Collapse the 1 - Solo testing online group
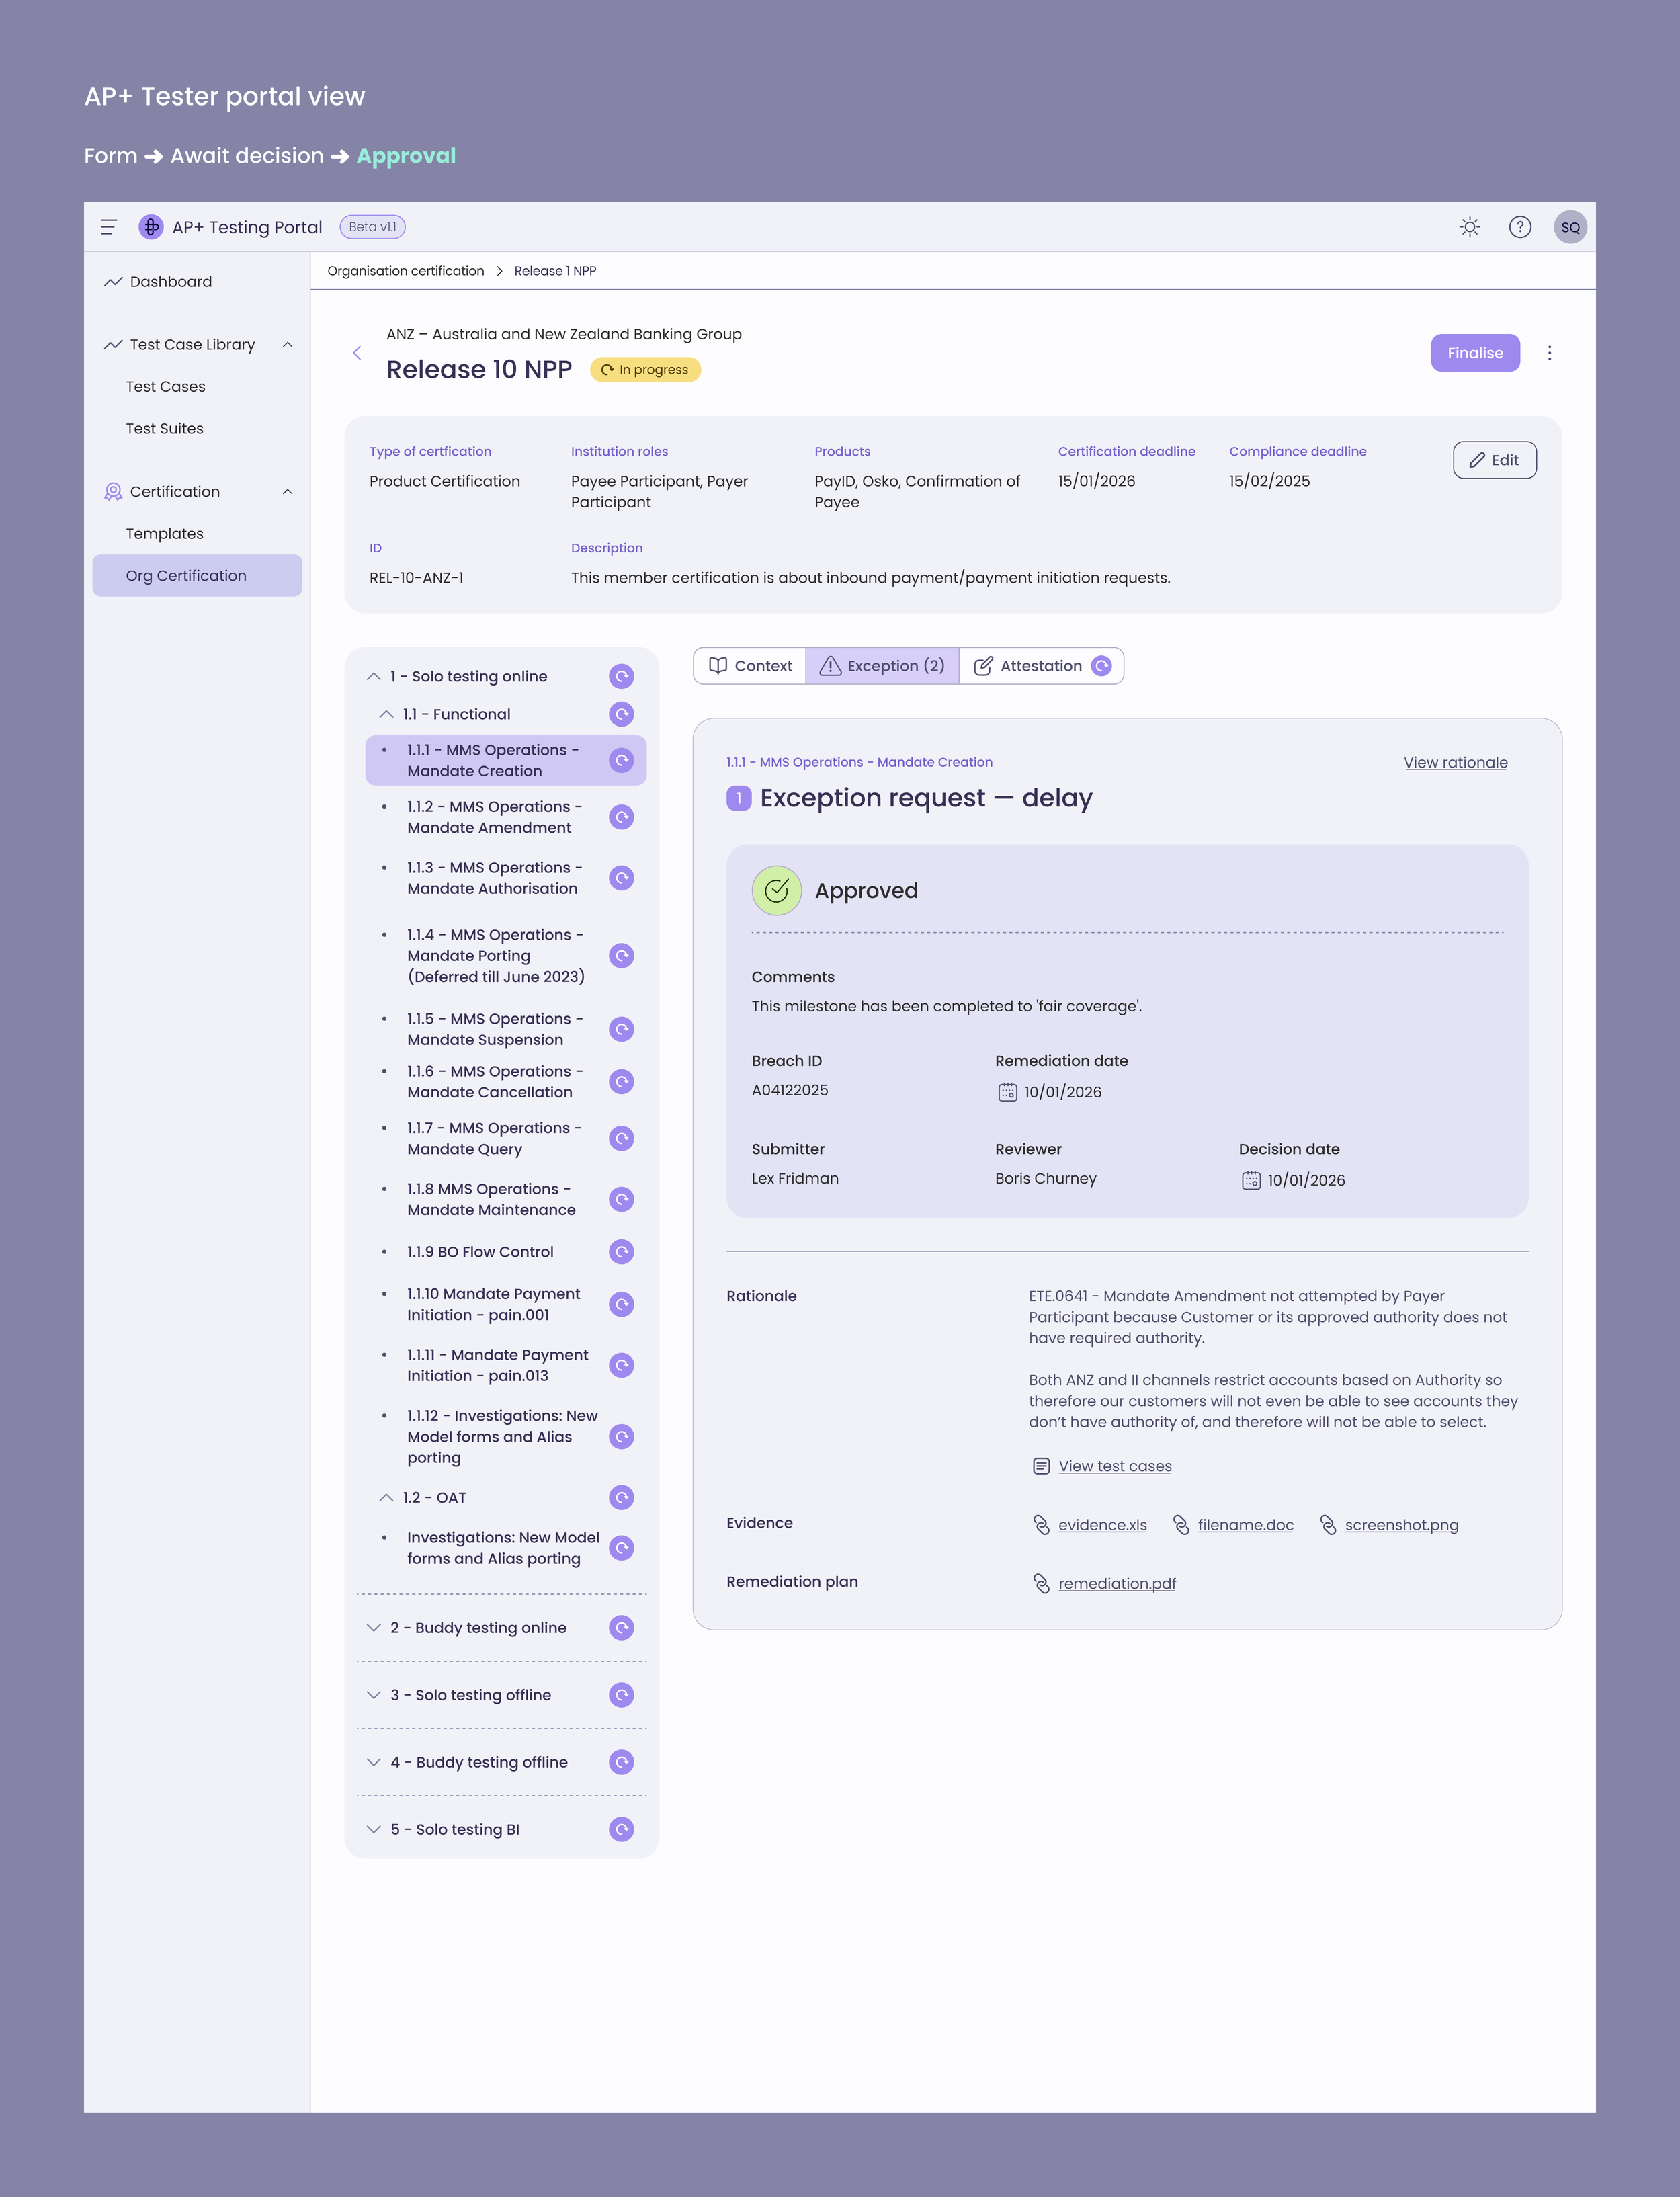The width and height of the screenshot is (1680, 2197). 374,677
